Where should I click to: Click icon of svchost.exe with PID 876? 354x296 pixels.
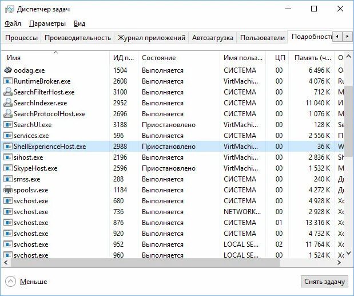(x=8, y=223)
